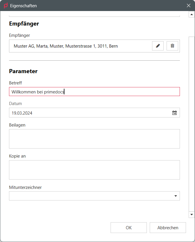This screenshot has height=242, width=195.
Task: Click into the Kopie an text area
Action: [94, 170]
